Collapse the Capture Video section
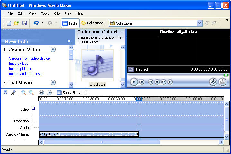This screenshot has height=154, width=231. (x=53, y=49)
